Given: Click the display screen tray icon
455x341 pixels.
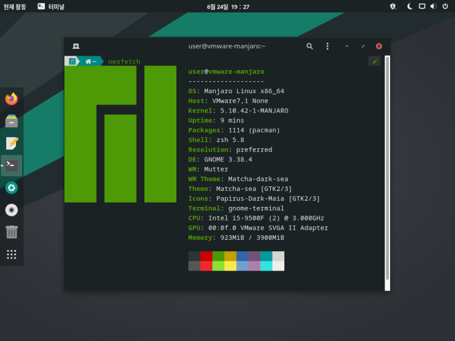Looking at the screenshot, I should pos(422,6).
